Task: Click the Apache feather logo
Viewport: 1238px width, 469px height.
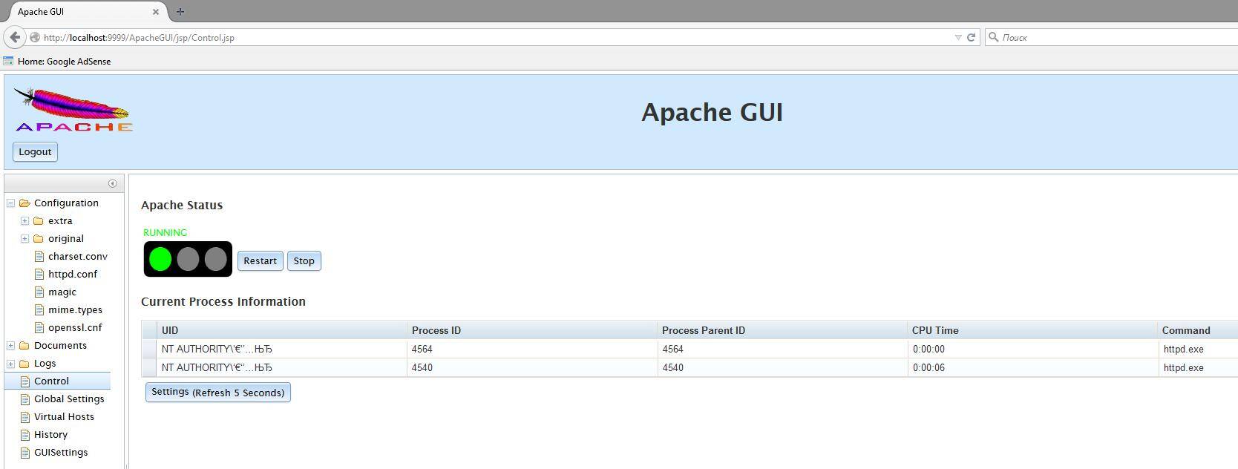Action: click(x=73, y=110)
